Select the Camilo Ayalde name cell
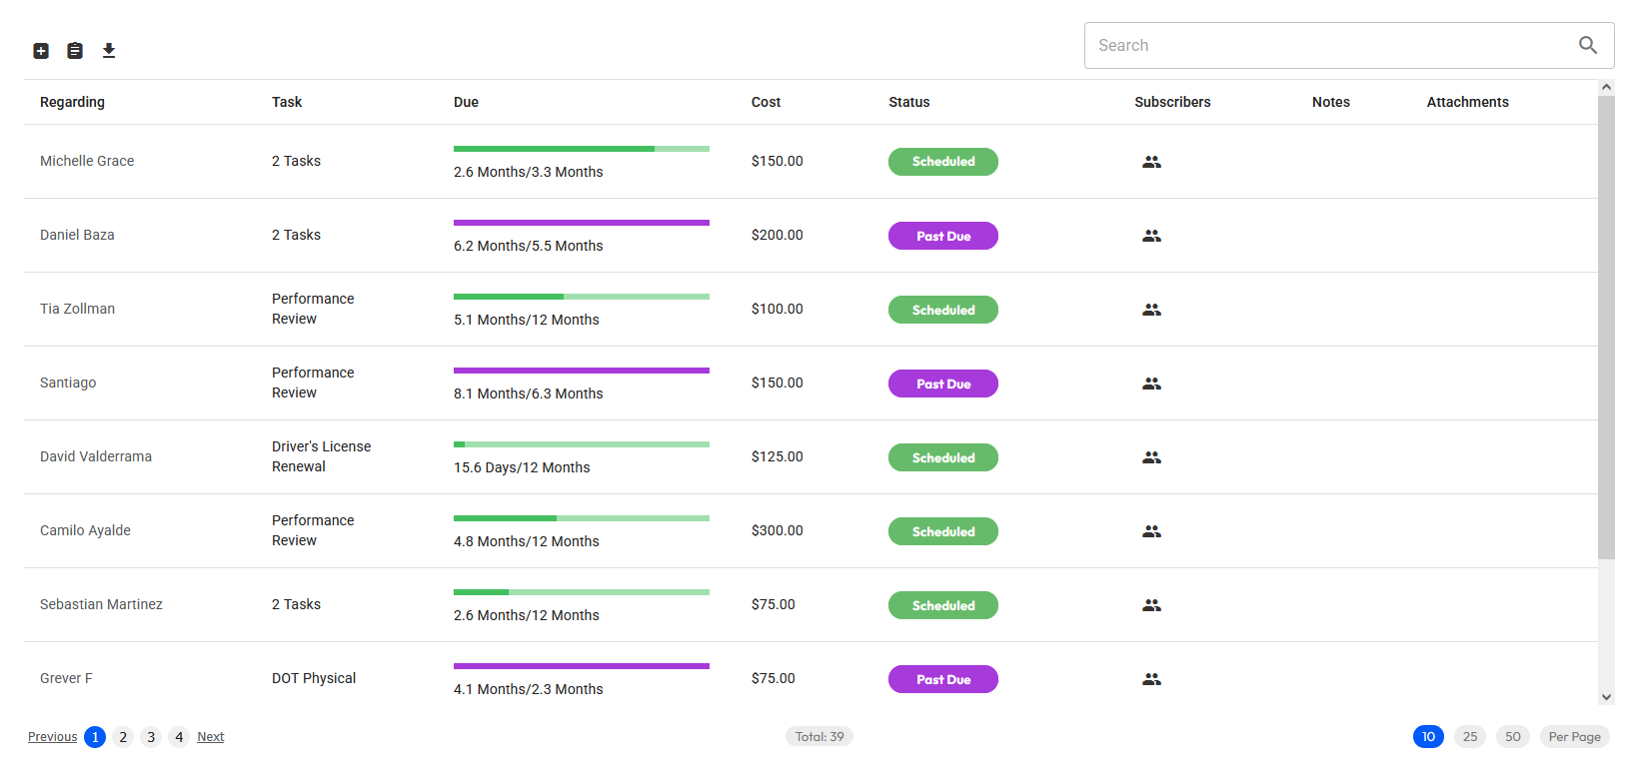The image size is (1639, 779). point(85,530)
